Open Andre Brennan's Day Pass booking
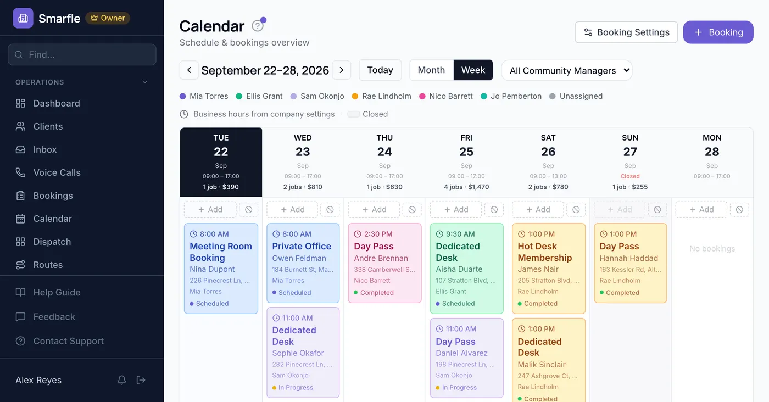This screenshot has width=769, height=402. [x=384, y=263]
